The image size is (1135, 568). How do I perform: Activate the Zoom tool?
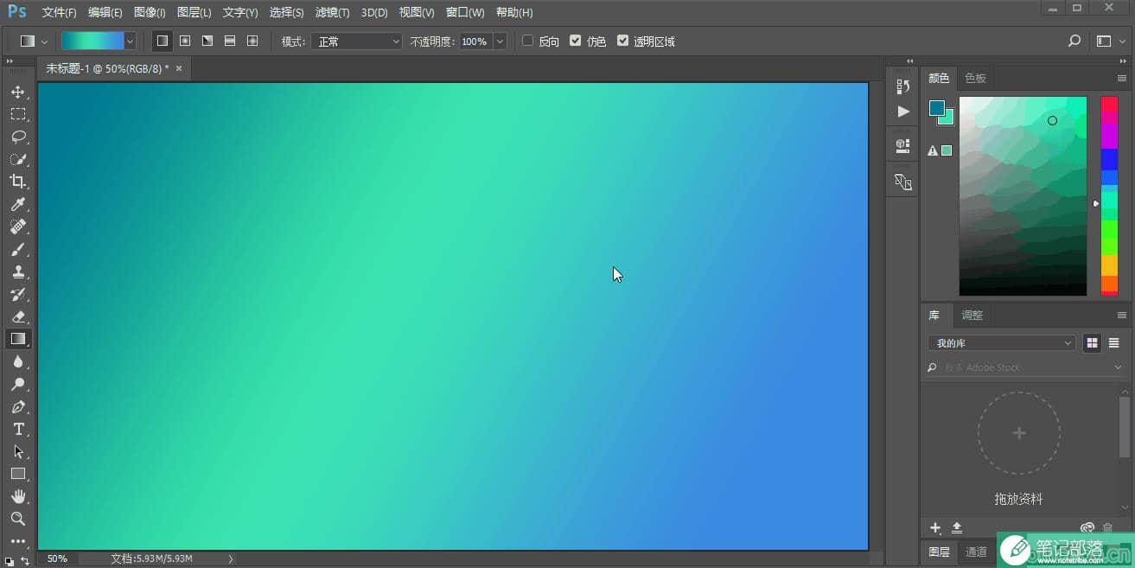pos(18,519)
